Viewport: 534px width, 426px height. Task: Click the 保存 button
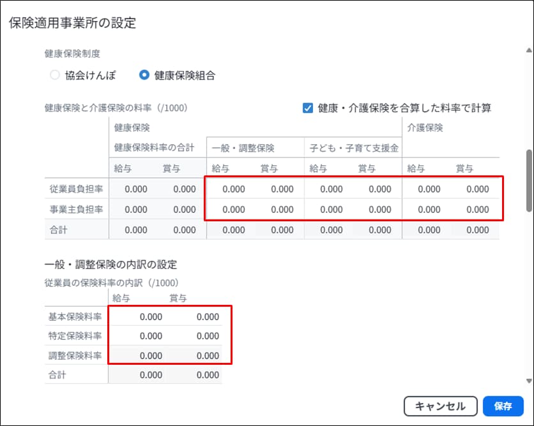tap(503, 406)
